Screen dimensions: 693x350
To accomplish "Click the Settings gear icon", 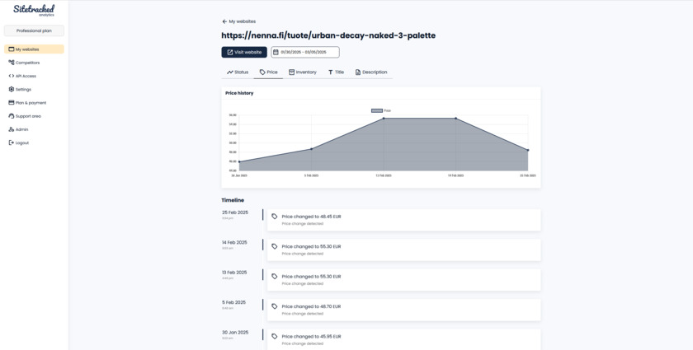I will 12,89.
